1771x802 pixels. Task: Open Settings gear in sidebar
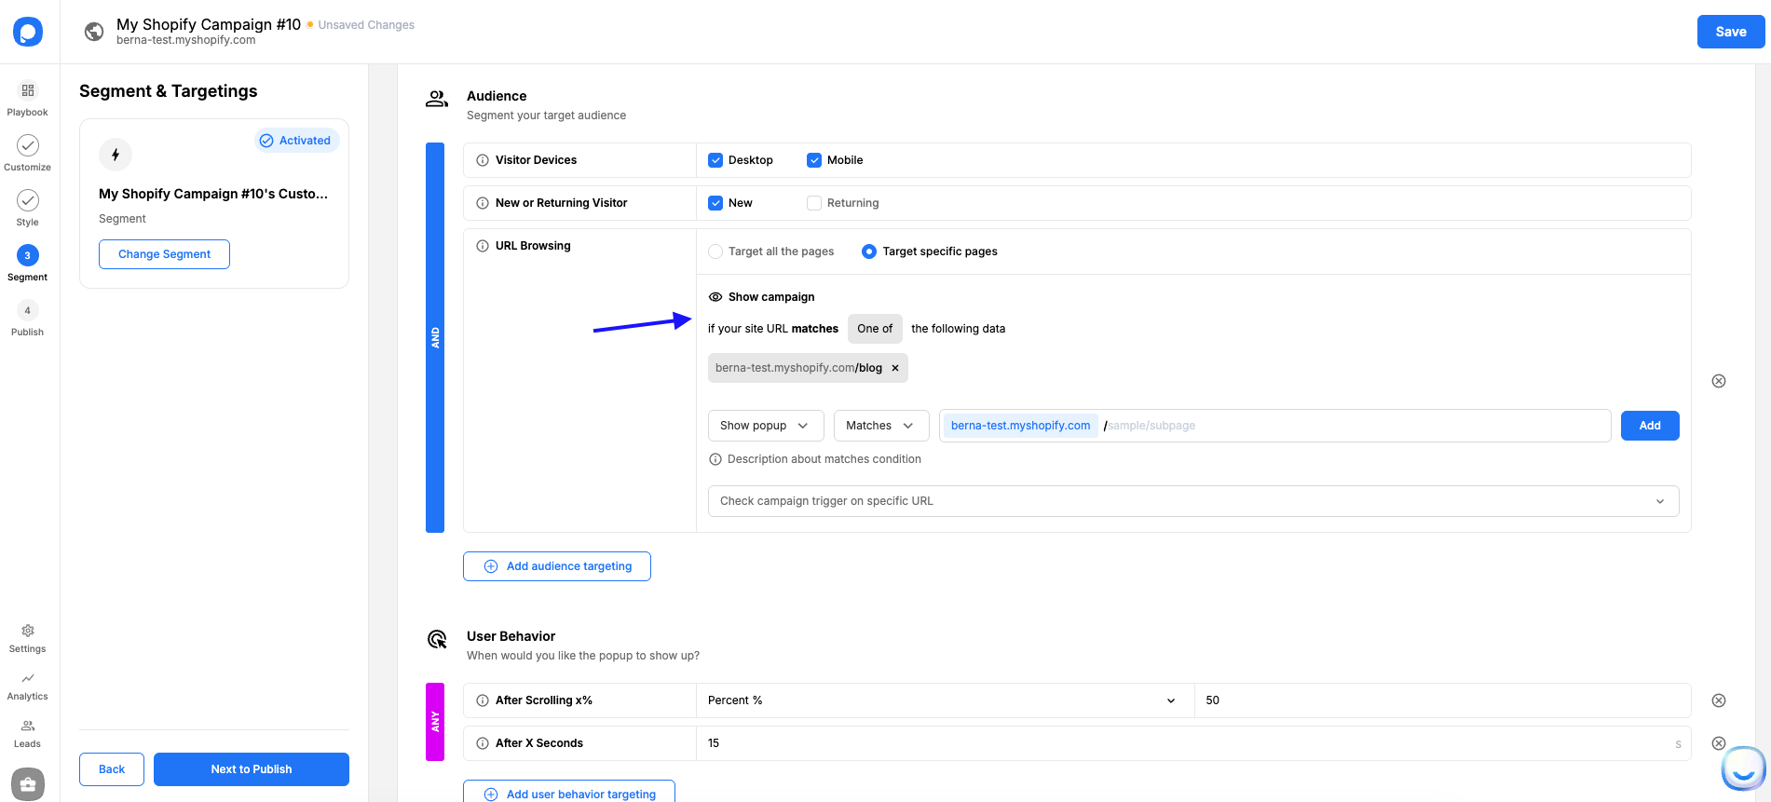(x=28, y=632)
